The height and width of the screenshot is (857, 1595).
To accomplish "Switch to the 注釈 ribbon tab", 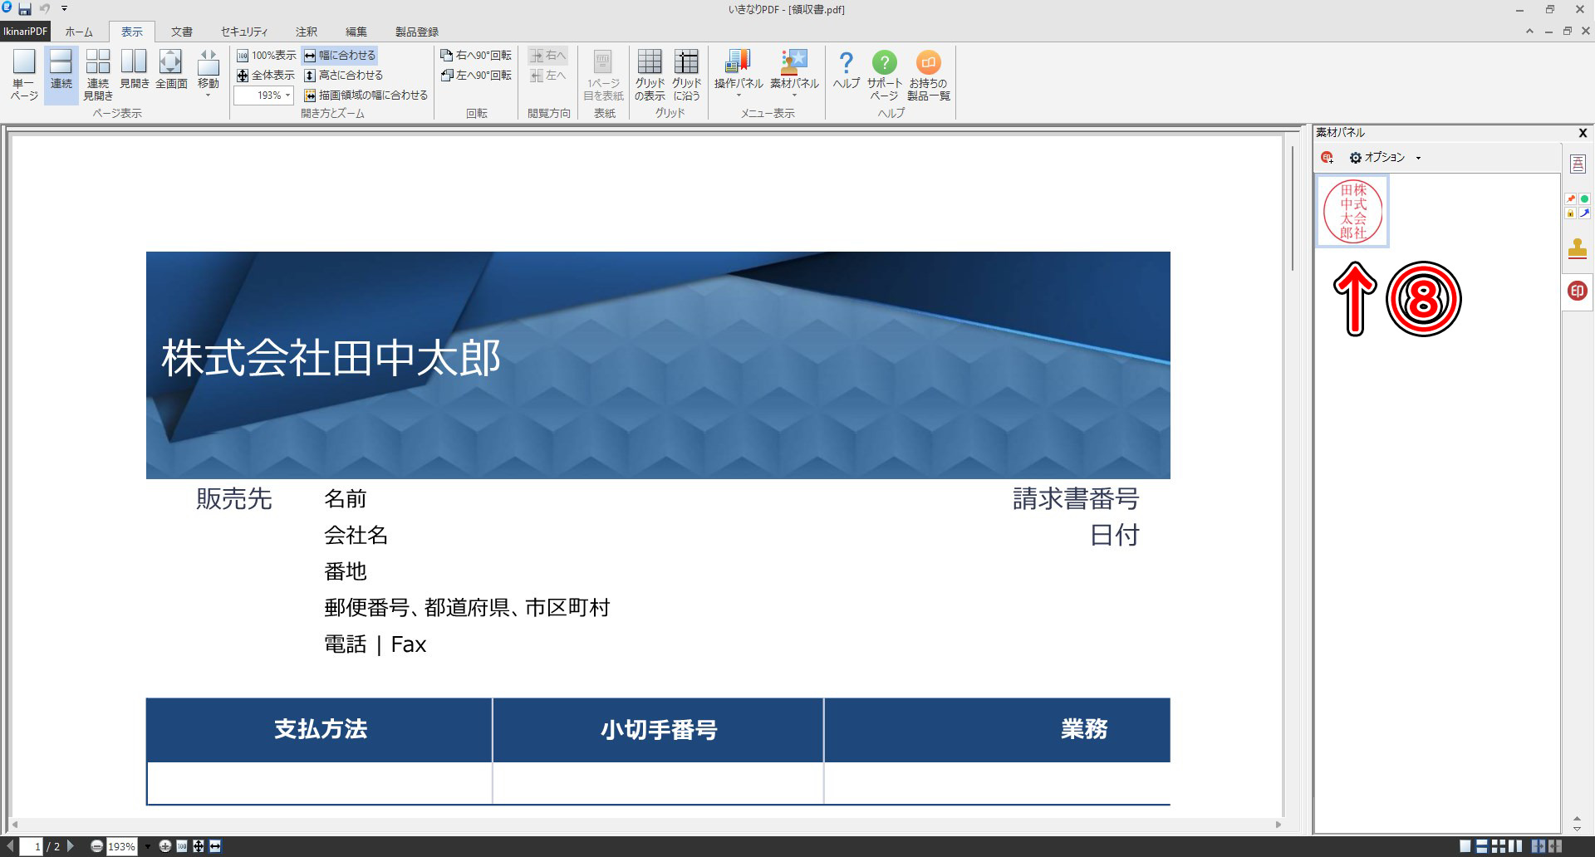I will 307,32.
